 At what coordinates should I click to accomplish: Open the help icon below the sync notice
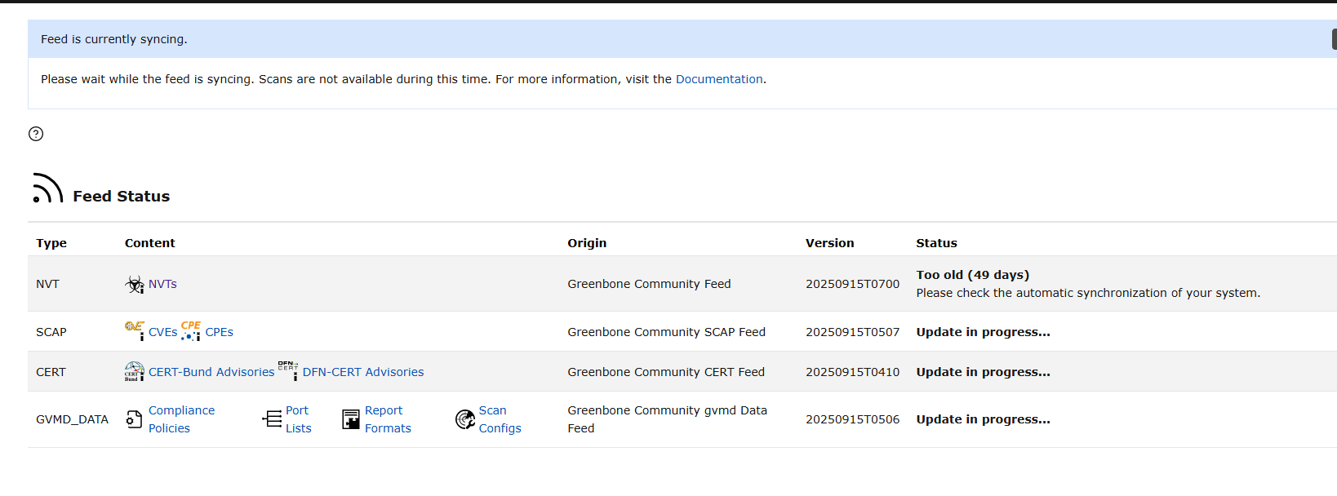[x=36, y=134]
